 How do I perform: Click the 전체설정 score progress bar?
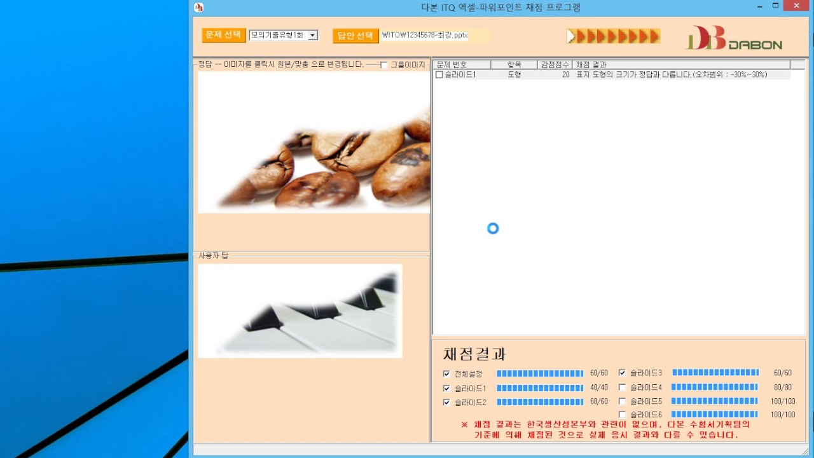click(540, 373)
